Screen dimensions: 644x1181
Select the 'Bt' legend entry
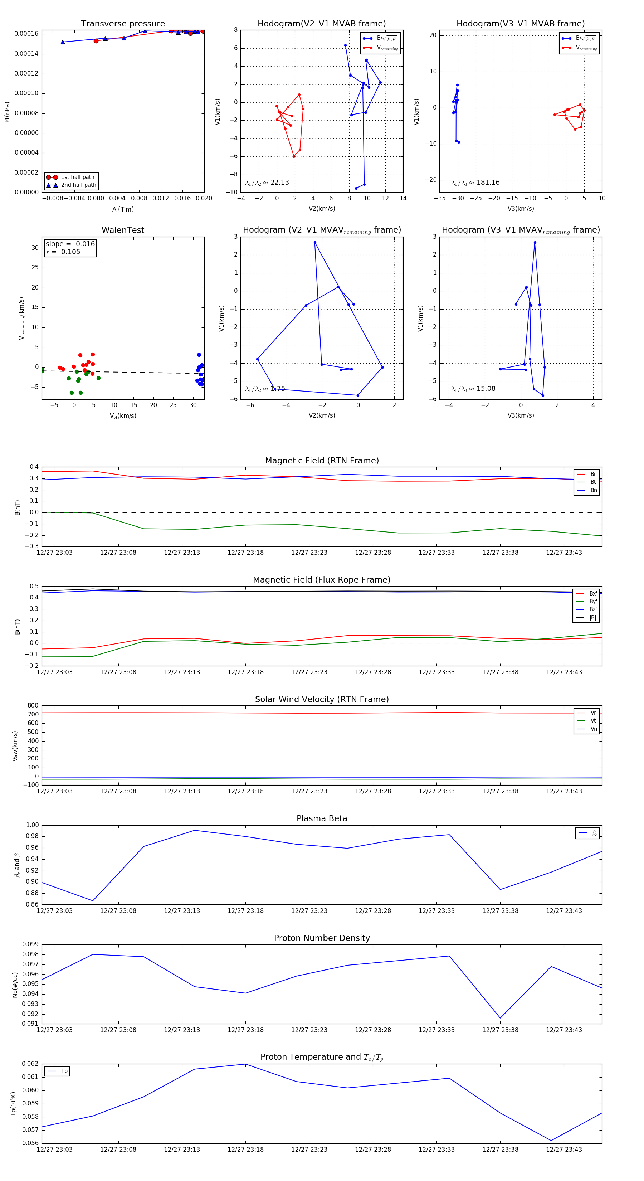coord(587,482)
